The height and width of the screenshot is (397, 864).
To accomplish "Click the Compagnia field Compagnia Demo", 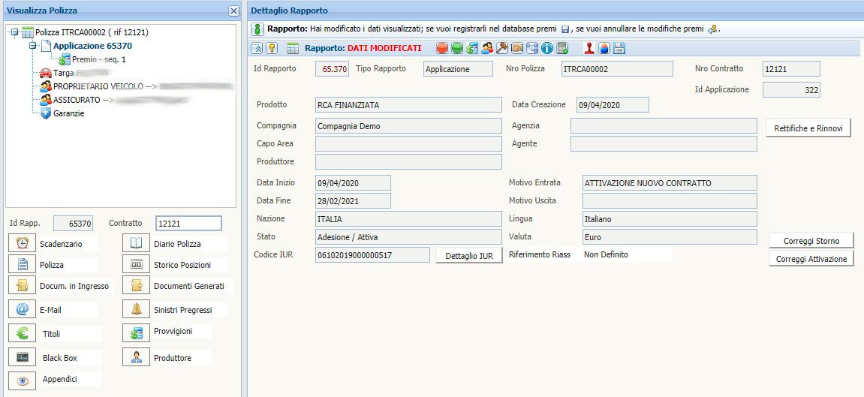I will pyautogui.click(x=408, y=125).
